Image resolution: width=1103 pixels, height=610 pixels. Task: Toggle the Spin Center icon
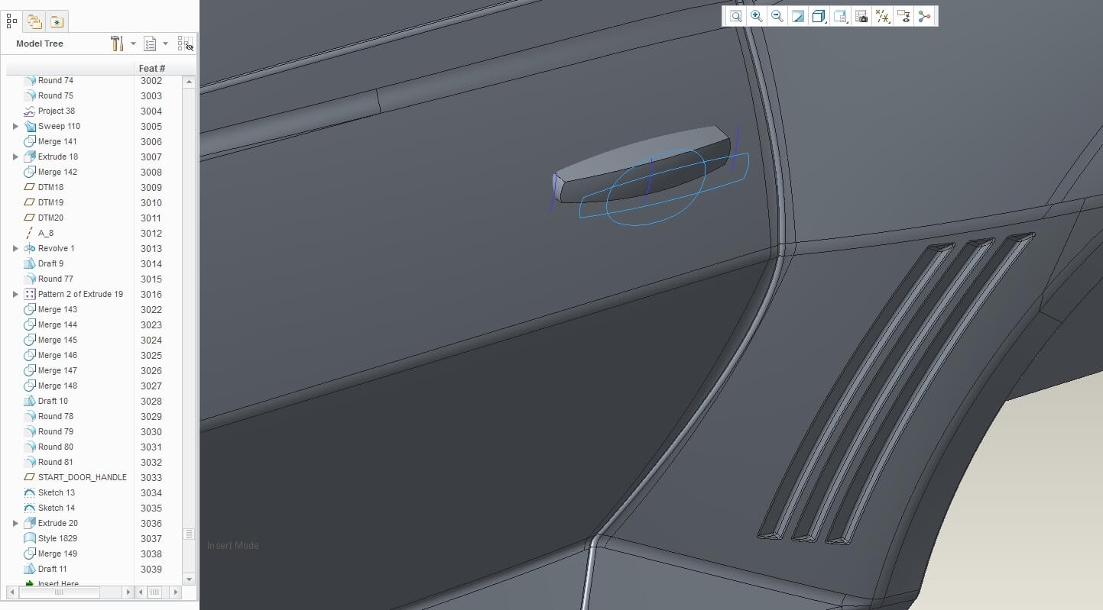click(924, 16)
